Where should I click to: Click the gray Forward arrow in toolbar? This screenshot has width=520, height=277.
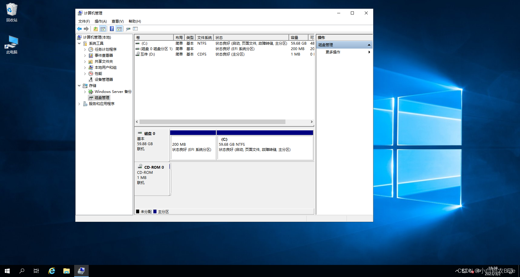tap(86, 29)
